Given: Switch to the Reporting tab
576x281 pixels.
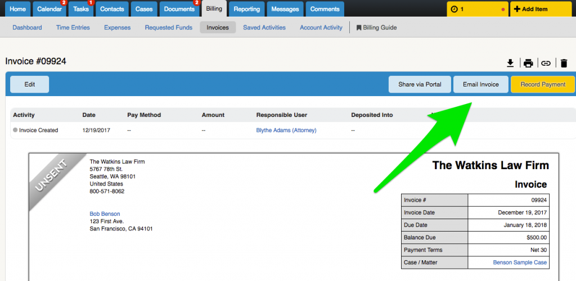Looking at the screenshot, I should 247,9.
